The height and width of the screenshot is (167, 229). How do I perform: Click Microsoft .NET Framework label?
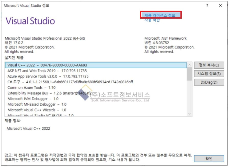coord(165,38)
